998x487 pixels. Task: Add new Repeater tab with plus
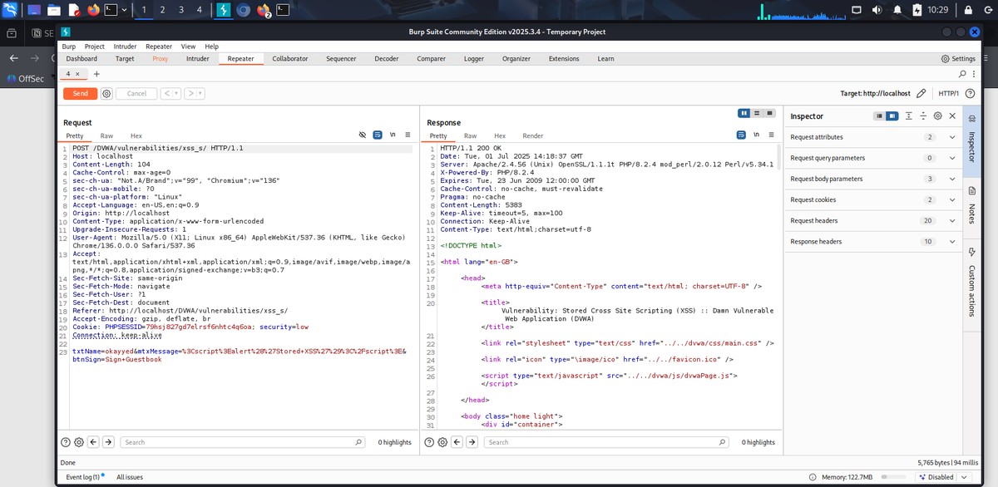coord(96,74)
